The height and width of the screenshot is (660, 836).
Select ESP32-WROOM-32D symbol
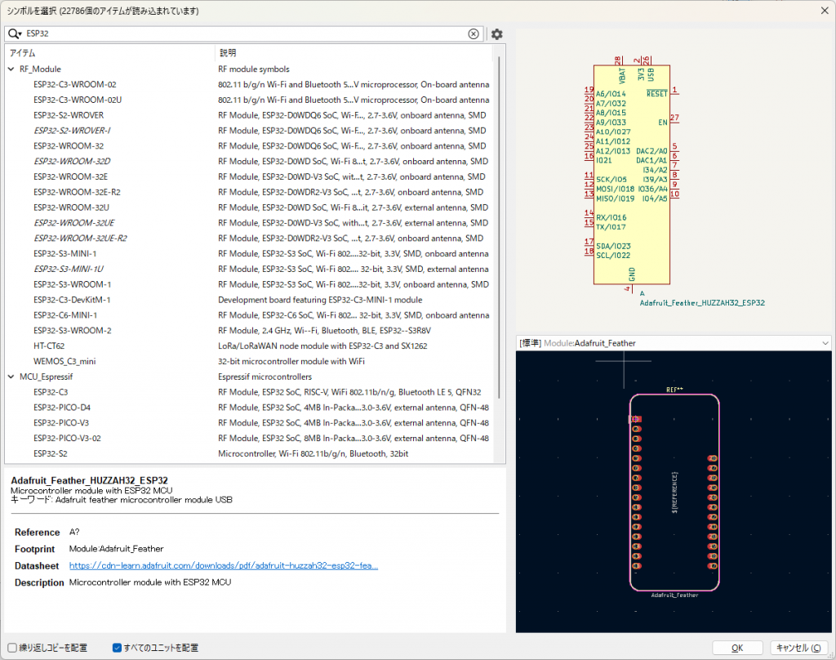[x=72, y=161]
